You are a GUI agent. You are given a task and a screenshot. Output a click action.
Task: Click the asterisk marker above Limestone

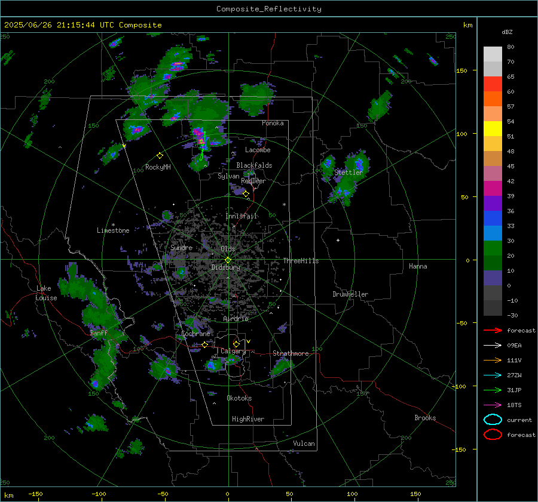tap(113, 225)
